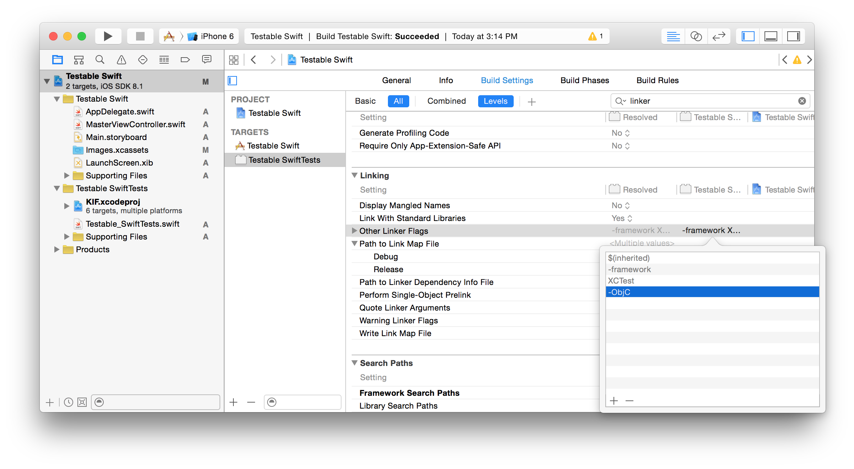
Task: Switch to the Build Phases tab
Action: (x=584, y=80)
